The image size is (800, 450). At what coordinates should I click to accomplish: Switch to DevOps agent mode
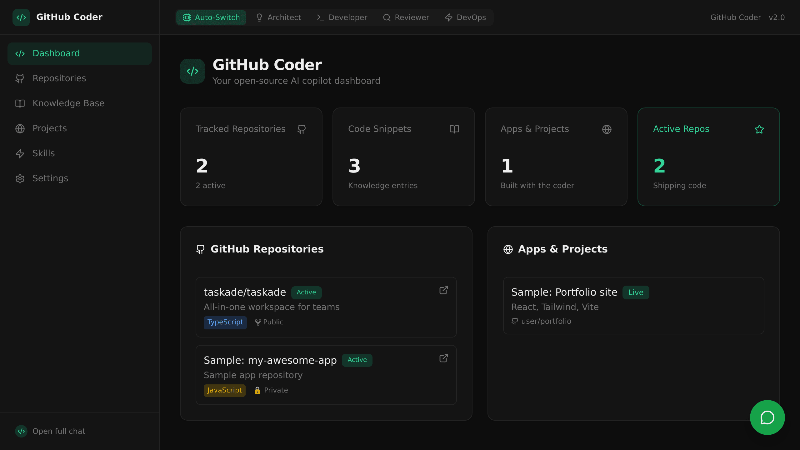coord(465,17)
